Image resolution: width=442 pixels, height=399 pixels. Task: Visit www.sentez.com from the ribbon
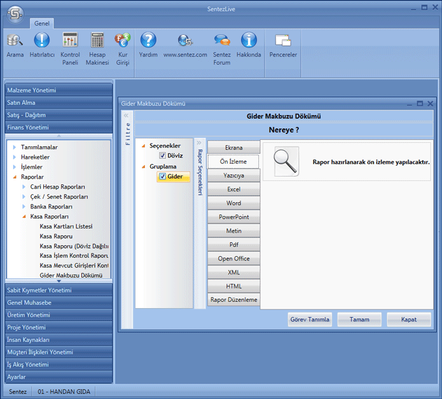coord(185,45)
